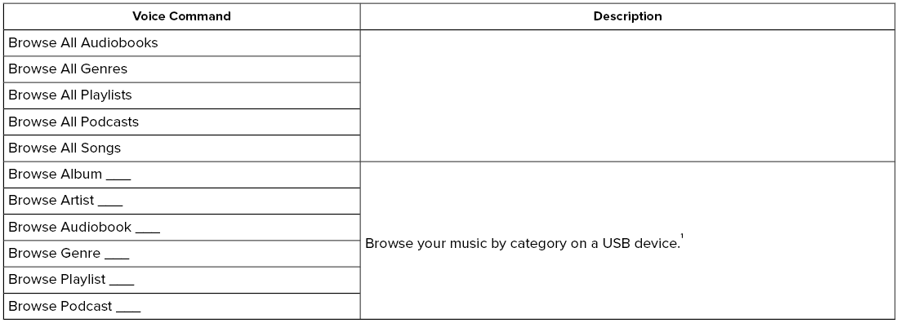Click the USB device description text

pos(523,243)
